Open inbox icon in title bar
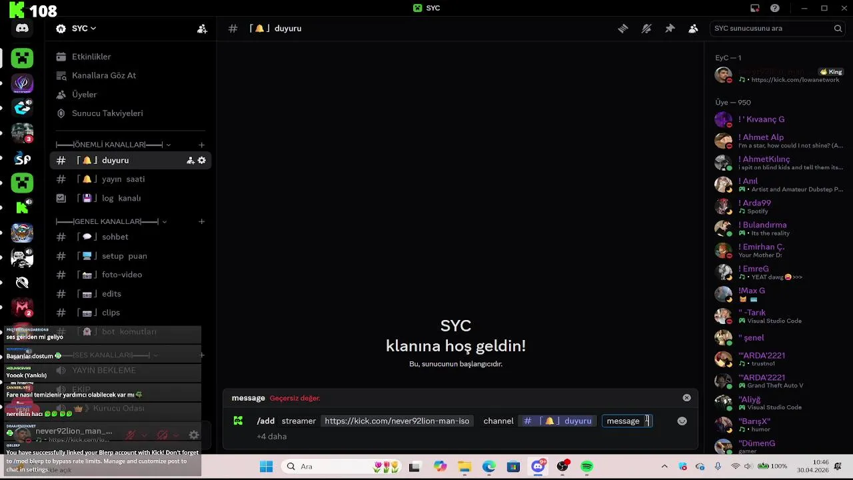Screen dimensions: 853x480 754,8
